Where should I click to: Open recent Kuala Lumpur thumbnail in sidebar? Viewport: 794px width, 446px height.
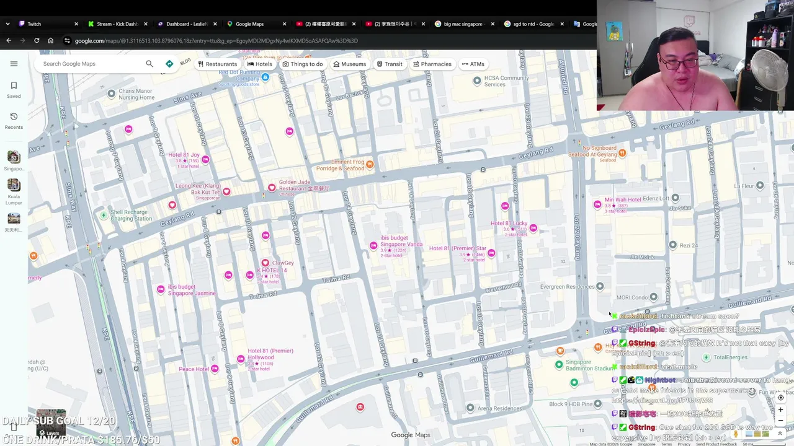pyautogui.click(x=14, y=185)
